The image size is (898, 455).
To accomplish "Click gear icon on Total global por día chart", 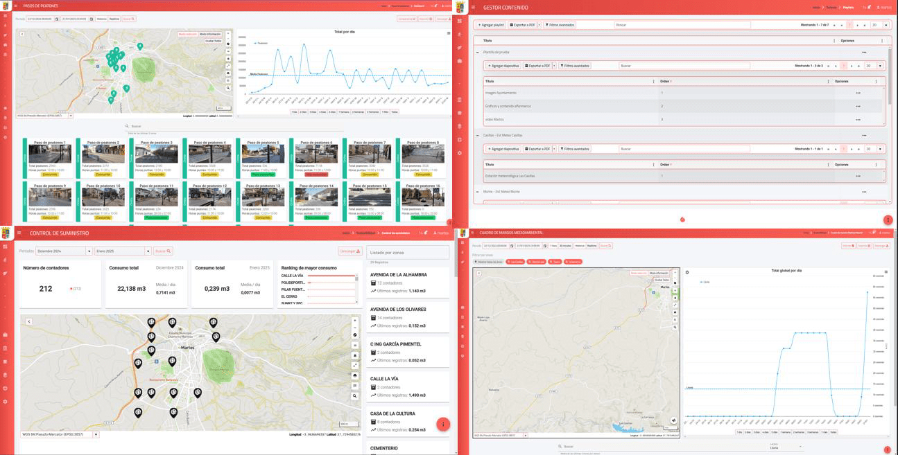I will [x=687, y=272].
